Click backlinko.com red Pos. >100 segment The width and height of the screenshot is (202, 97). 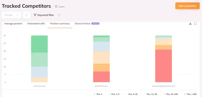coord(102,77)
